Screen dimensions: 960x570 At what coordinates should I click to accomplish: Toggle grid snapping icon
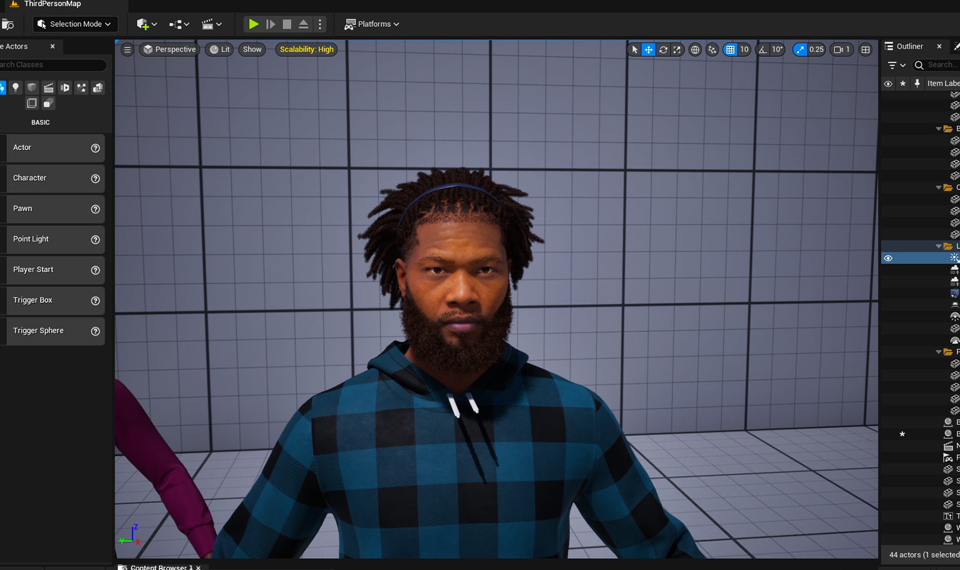click(x=730, y=49)
